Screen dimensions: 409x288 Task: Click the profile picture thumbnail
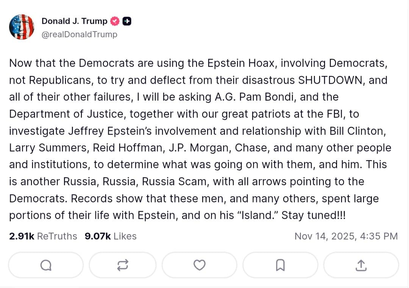coord(22,27)
